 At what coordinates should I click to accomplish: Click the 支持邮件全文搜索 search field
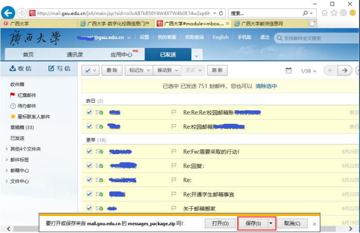point(315,38)
